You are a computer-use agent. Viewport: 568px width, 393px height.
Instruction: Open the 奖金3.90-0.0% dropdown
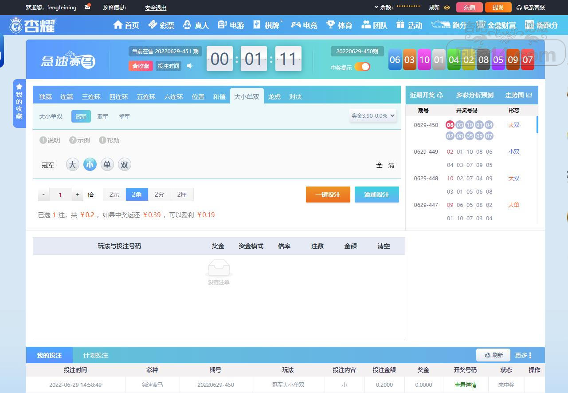pos(372,116)
